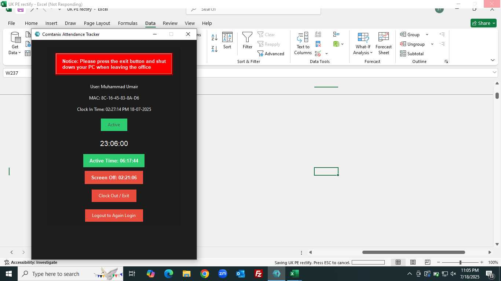Click the Name Box W237

tap(18, 73)
